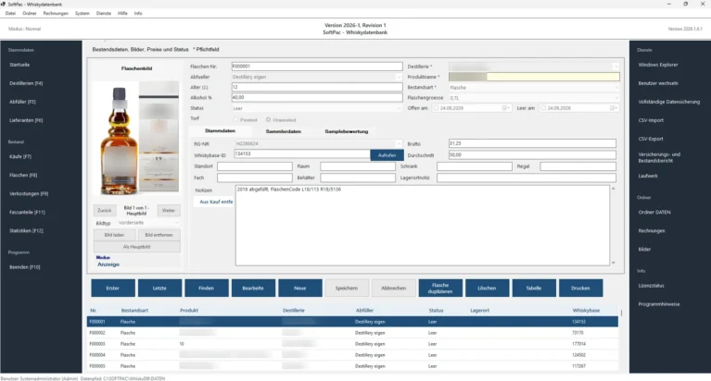Click the Letzte button
The image size is (711, 381).
tap(159, 289)
